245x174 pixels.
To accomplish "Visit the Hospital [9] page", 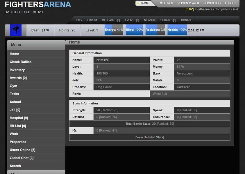I will (x=19, y=118).
